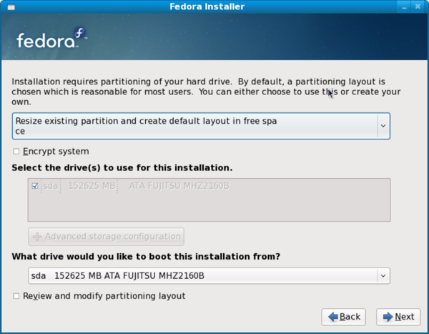
Task: Close the Fedora Installer window
Action: coord(418,7)
